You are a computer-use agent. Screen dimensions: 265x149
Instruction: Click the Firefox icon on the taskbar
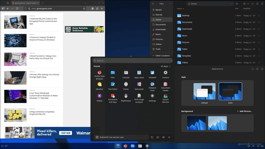(x=125, y=146)
